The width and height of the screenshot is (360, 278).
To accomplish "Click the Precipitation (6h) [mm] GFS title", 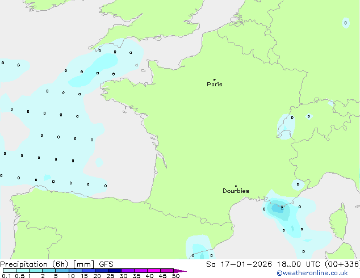I will (x=57, y=264).
